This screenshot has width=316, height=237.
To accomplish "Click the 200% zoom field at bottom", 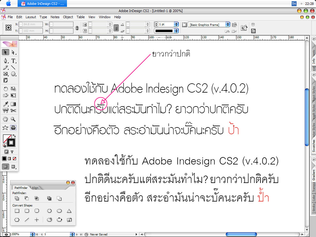I will 20,234.
